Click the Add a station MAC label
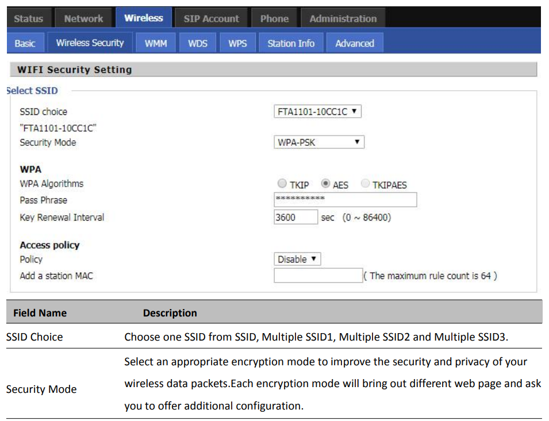The image size is (549, 421). [x=56, y=276]
